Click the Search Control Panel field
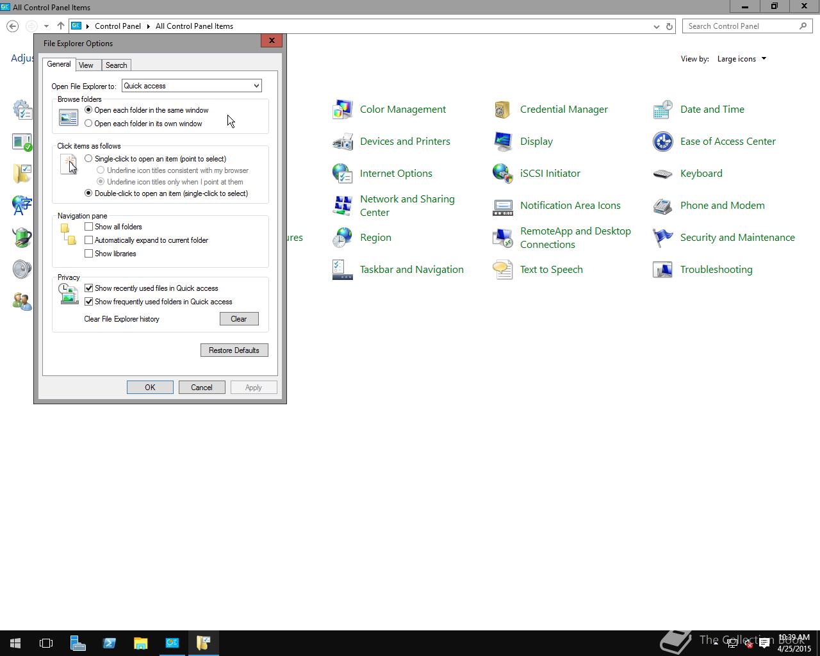The height and width of the screenshot is (656, 820). [x=748, y=26]
